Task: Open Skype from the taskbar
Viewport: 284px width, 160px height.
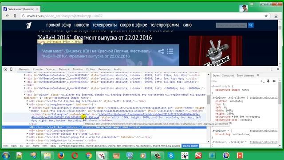Action: 171,156
